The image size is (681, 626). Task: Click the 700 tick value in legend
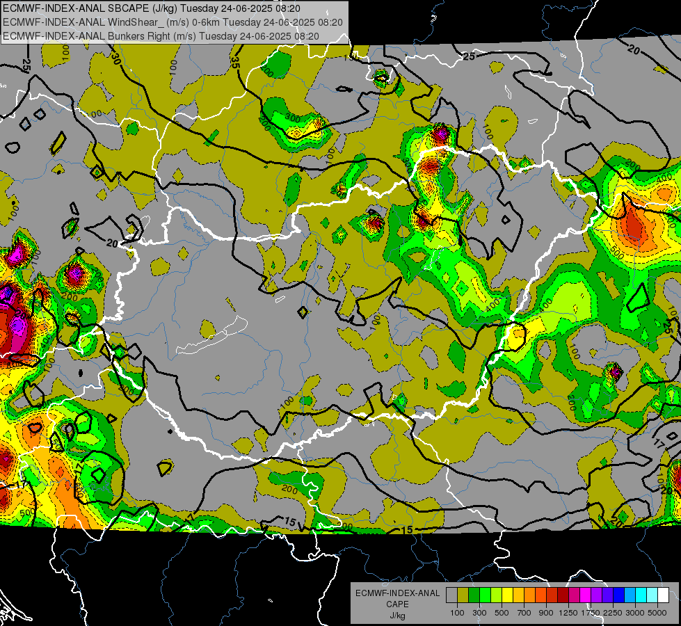point(524,613)
